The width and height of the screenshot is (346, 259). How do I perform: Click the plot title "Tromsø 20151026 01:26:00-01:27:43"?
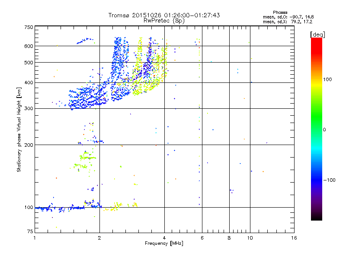coord(164,15)
